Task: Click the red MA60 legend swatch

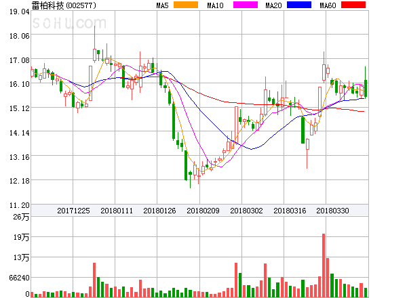Action: tap(353, 5)
